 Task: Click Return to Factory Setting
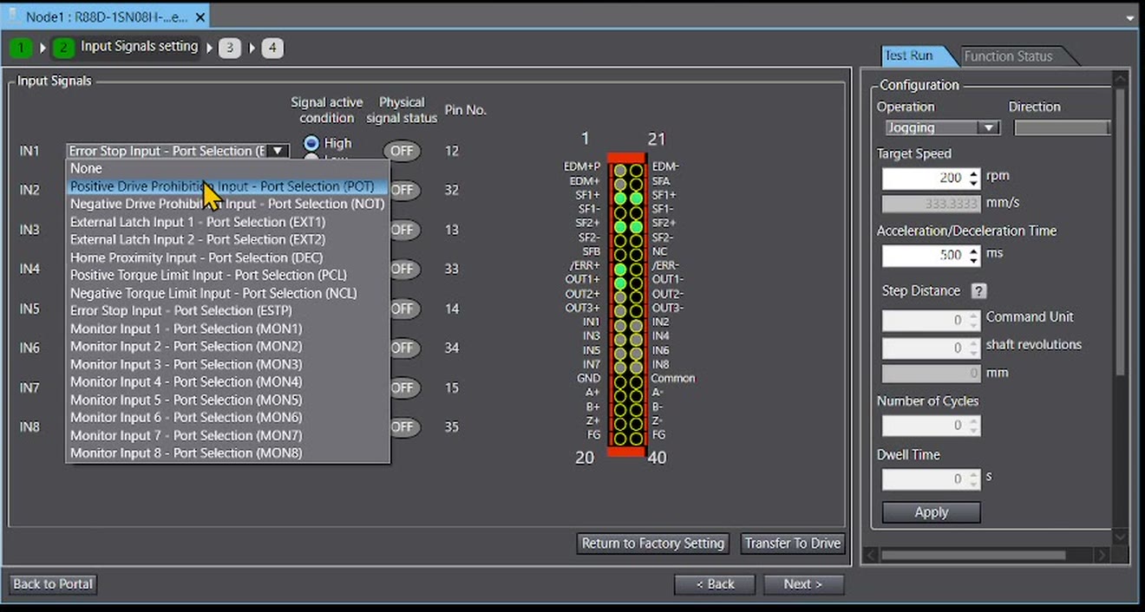coord(653,544)
